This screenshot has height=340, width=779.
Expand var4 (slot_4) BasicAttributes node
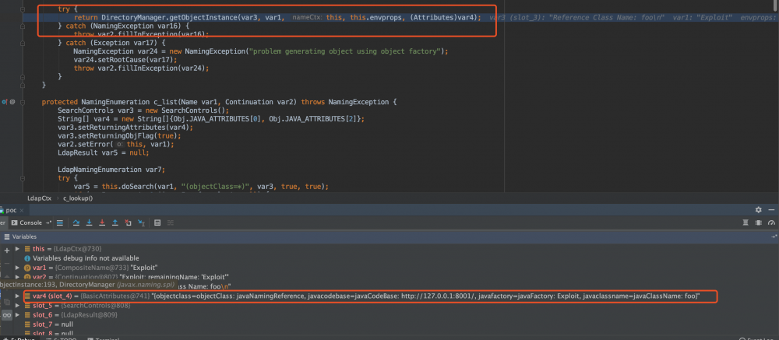[17, 296]
